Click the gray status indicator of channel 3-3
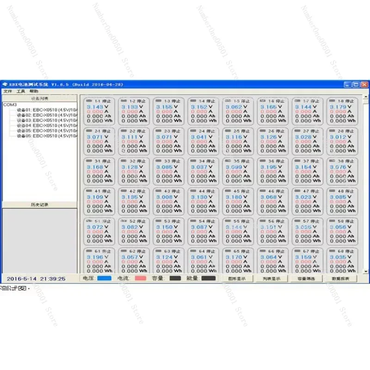 [158, 160]
